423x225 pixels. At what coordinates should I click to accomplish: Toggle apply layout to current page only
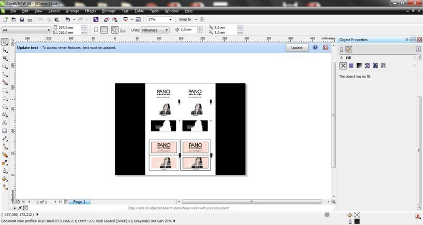[123, 30]
